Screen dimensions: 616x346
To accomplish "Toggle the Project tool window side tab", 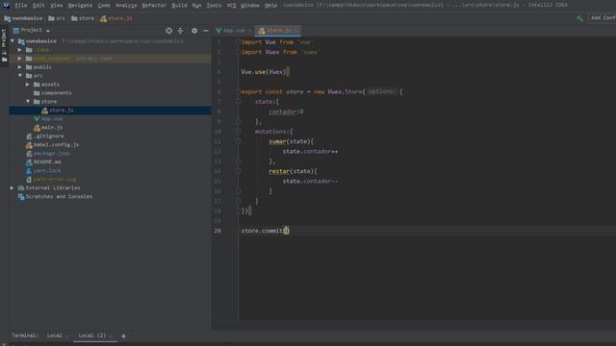I will point(4,44).
